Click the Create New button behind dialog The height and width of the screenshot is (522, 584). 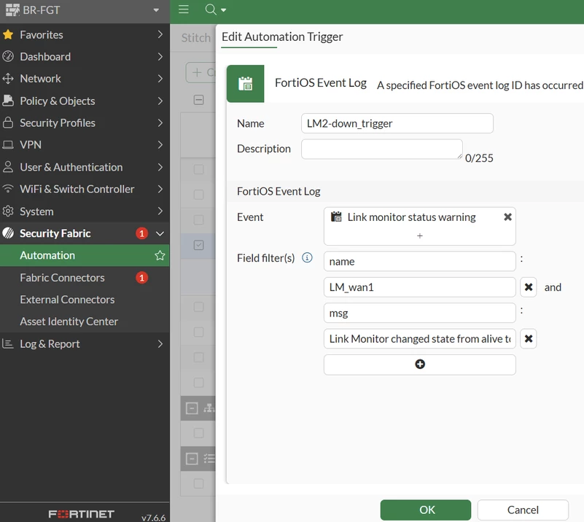[200, 72]
